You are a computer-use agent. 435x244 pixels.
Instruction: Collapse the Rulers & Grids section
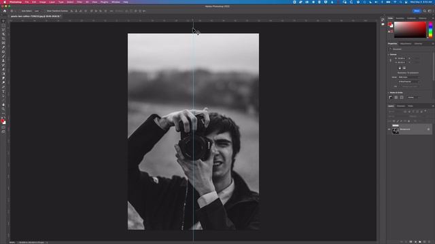(x=388, y=93)
